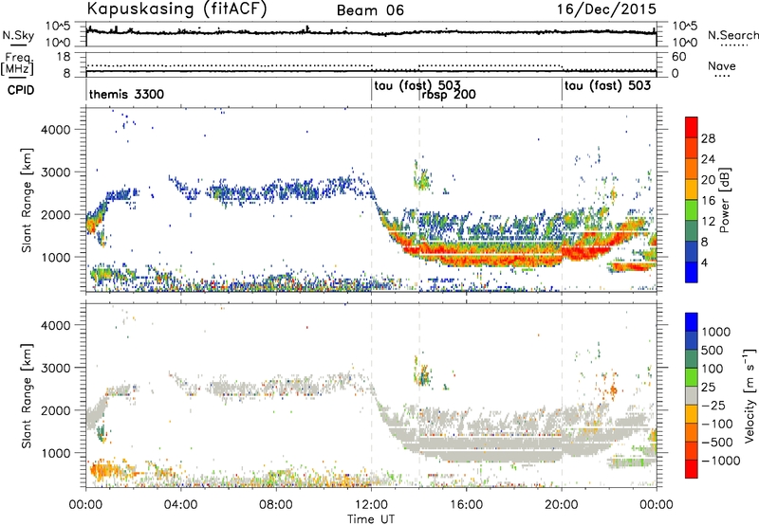This screenshot has width=759, height=525.
Task: Click the "24" value on Power colorbar
Action: [x=708, y=159]
